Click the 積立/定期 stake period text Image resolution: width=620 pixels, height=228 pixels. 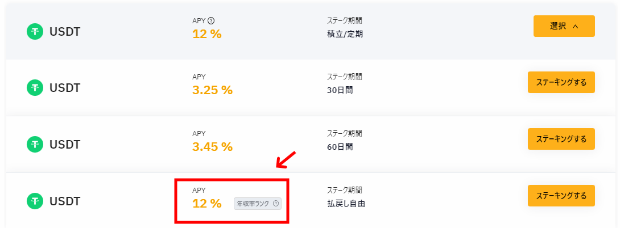[x=345, y=35]
